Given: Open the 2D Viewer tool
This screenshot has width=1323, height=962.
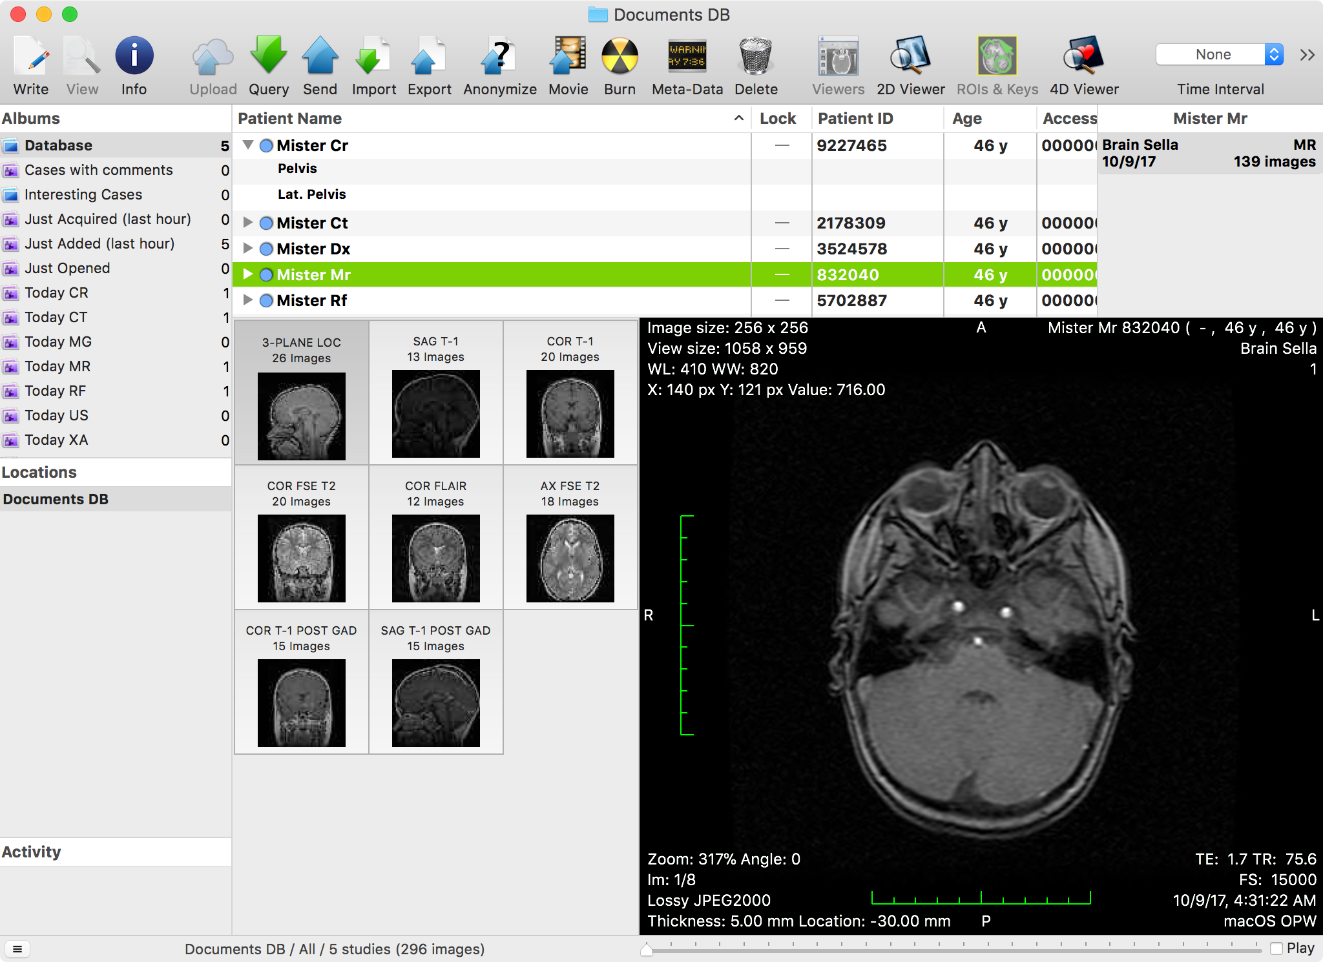Looking at the screenshot, I should [910, 57].
